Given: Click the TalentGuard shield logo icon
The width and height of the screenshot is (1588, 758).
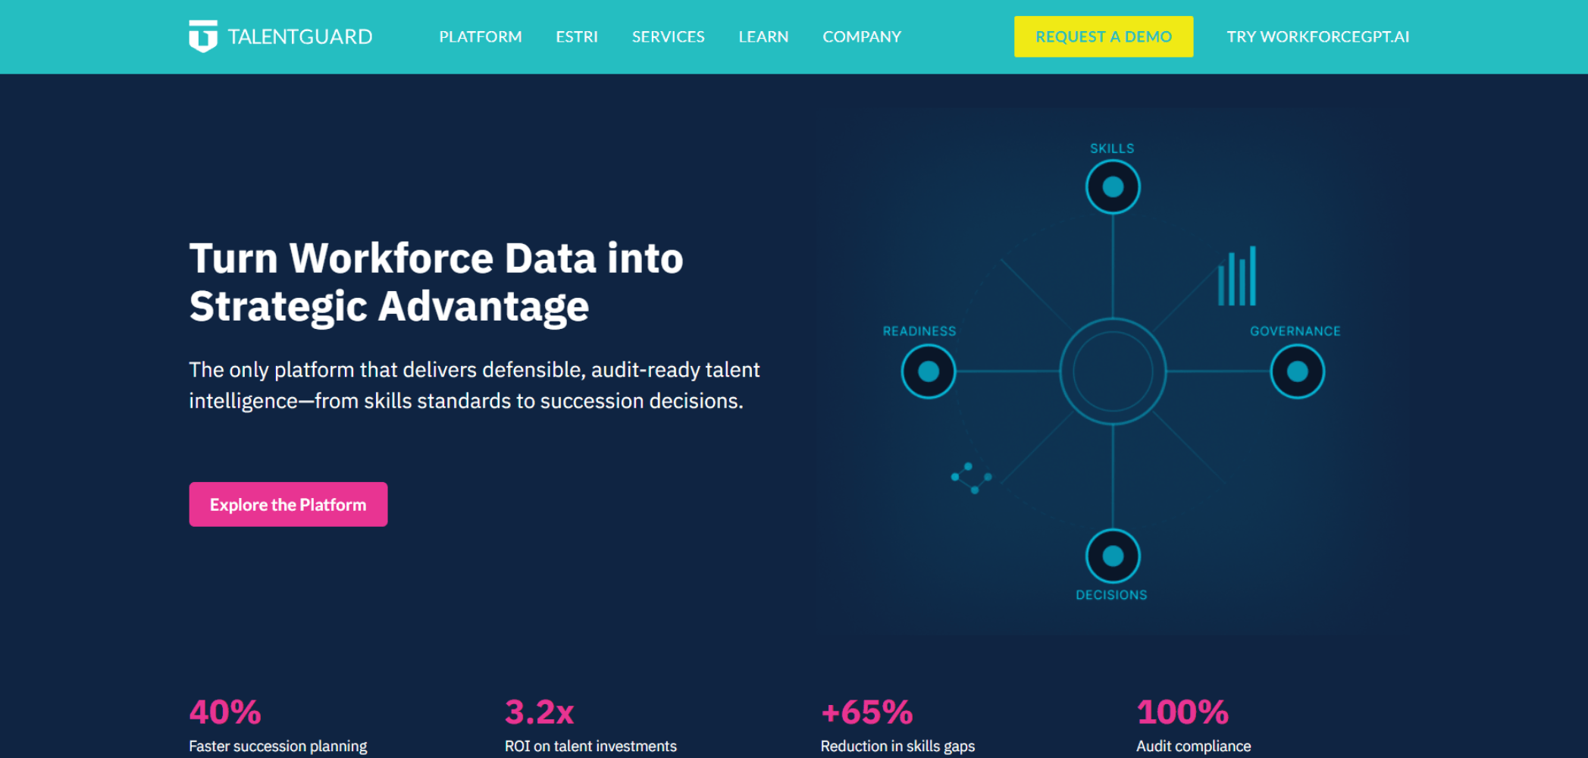Looking at the screenshot, I should tap(203, 36).
